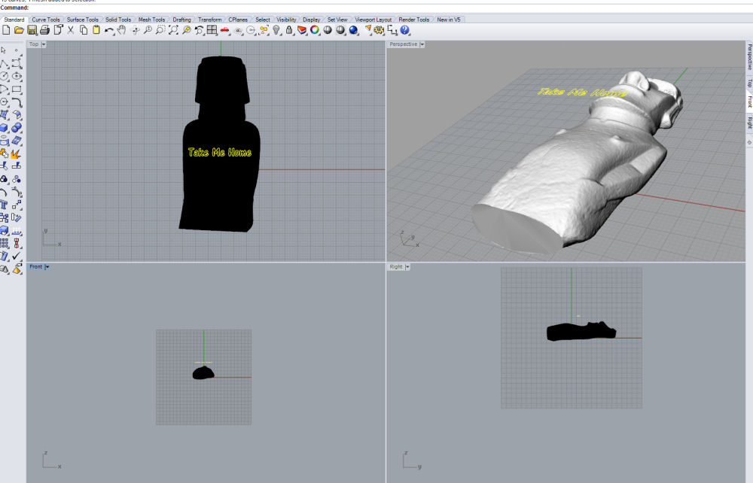The image size is (753, 483).
Task: Switch to the Mesh Tools tab
Action: (x=151, y=20)
